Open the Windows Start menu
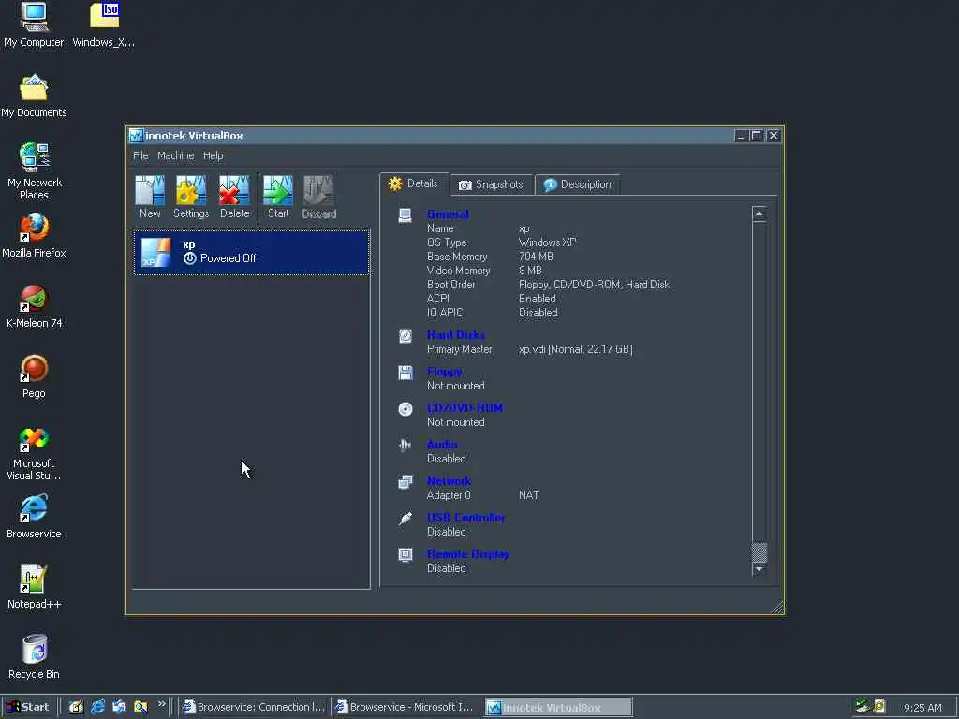This screenshot has height=719, width=959. pos(28,707)
